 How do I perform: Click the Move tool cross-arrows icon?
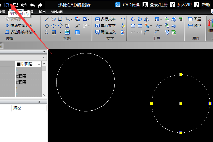133,19
